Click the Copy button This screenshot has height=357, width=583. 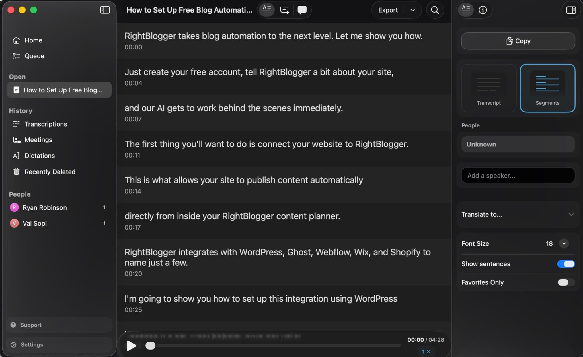(x=518, y=41)
